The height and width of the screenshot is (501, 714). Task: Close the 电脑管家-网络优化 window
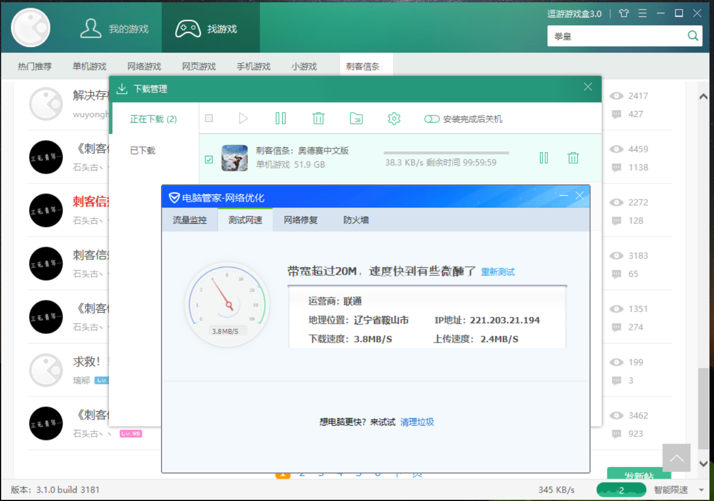coord(580,196)
